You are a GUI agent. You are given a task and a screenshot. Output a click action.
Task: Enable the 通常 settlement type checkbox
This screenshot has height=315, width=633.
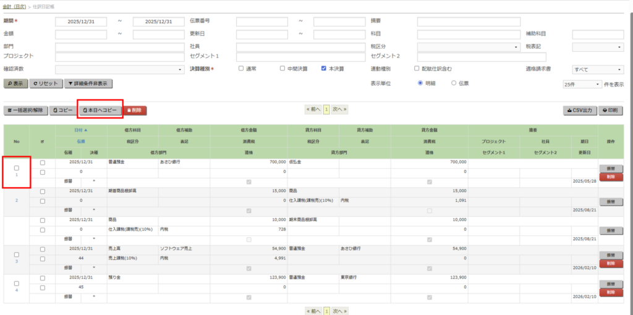click(241, 69)
